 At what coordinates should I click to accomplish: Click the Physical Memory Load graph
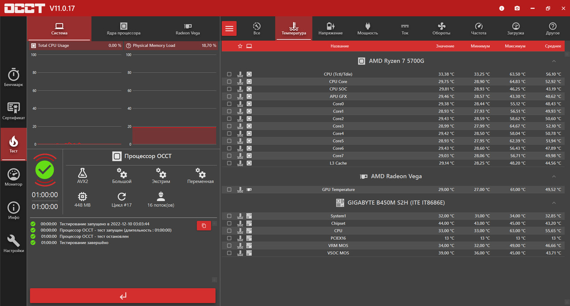174,99
